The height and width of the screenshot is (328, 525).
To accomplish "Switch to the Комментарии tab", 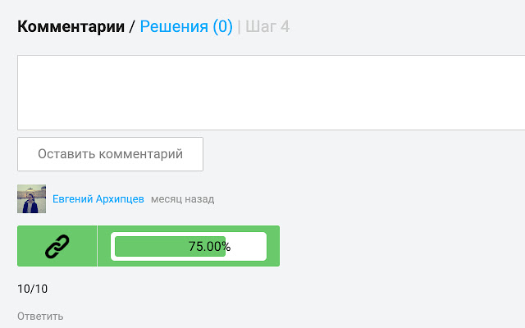I will (x=71, y=27).
